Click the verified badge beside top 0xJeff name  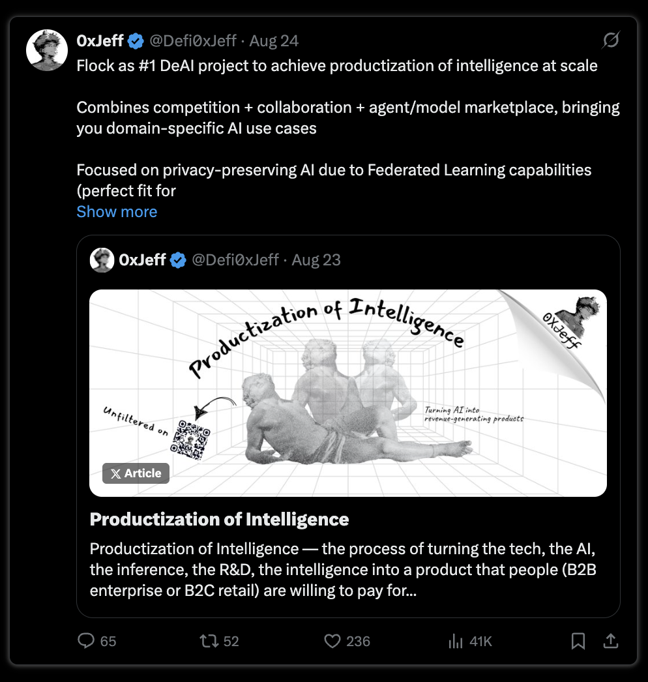136,41
